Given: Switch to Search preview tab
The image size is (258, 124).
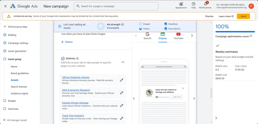Looking at the screenshot, I should click(147, 36).
